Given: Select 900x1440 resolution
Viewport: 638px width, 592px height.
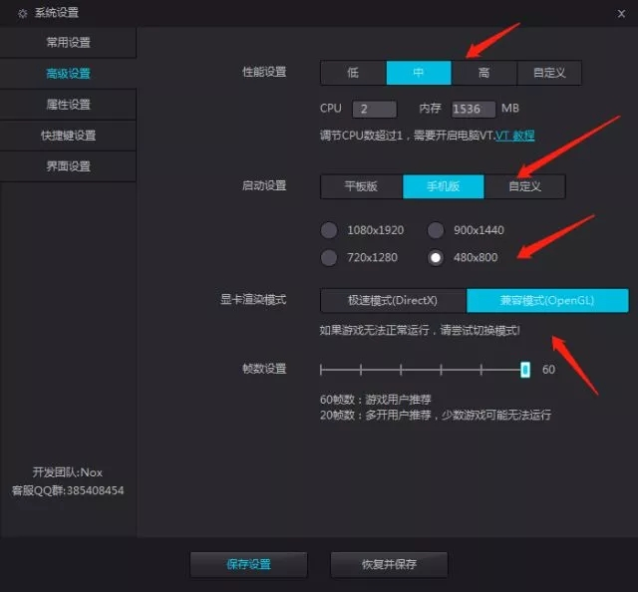Looking at the screenshot, I should 436,230.
